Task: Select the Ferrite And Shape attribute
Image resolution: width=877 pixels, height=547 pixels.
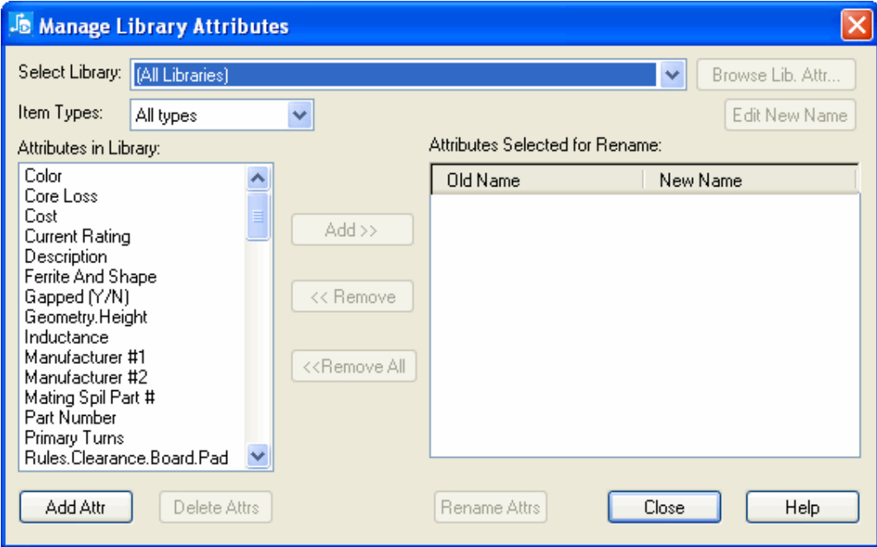Action: coord(90,277)
